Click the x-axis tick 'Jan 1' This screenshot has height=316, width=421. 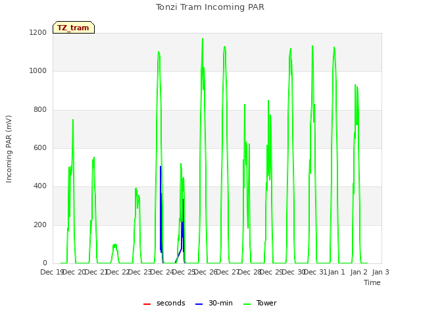point(336,272)
